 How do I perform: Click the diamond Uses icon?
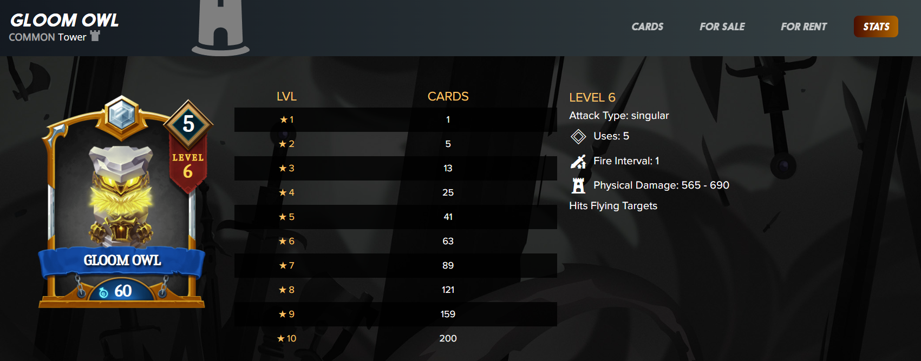578,137
